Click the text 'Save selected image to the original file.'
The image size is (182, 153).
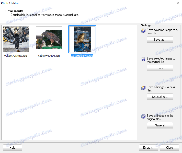[161, 60]
